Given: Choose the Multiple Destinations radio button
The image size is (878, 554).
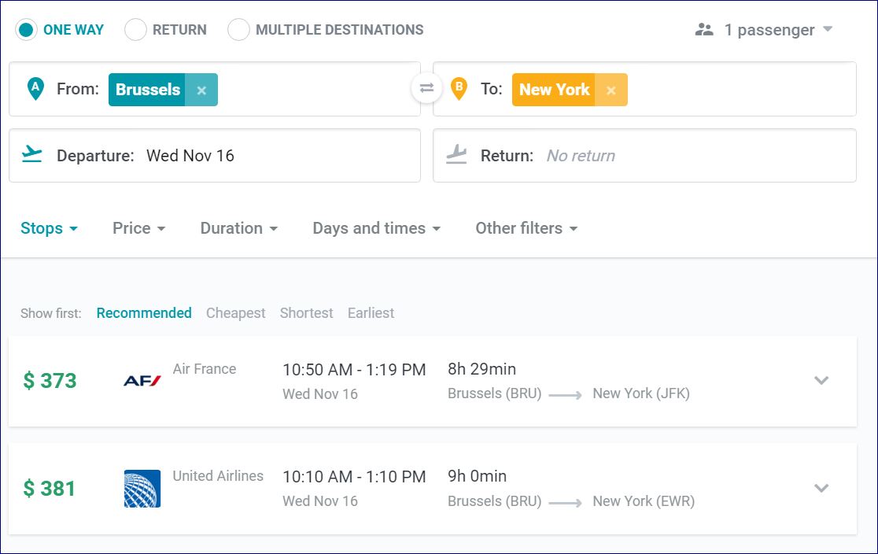Looking at the screenshot, I should click(x=238, y=30).
